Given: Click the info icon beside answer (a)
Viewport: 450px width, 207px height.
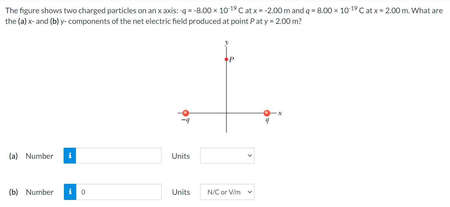Looking at the screenshot, I should tap(70, 156).
